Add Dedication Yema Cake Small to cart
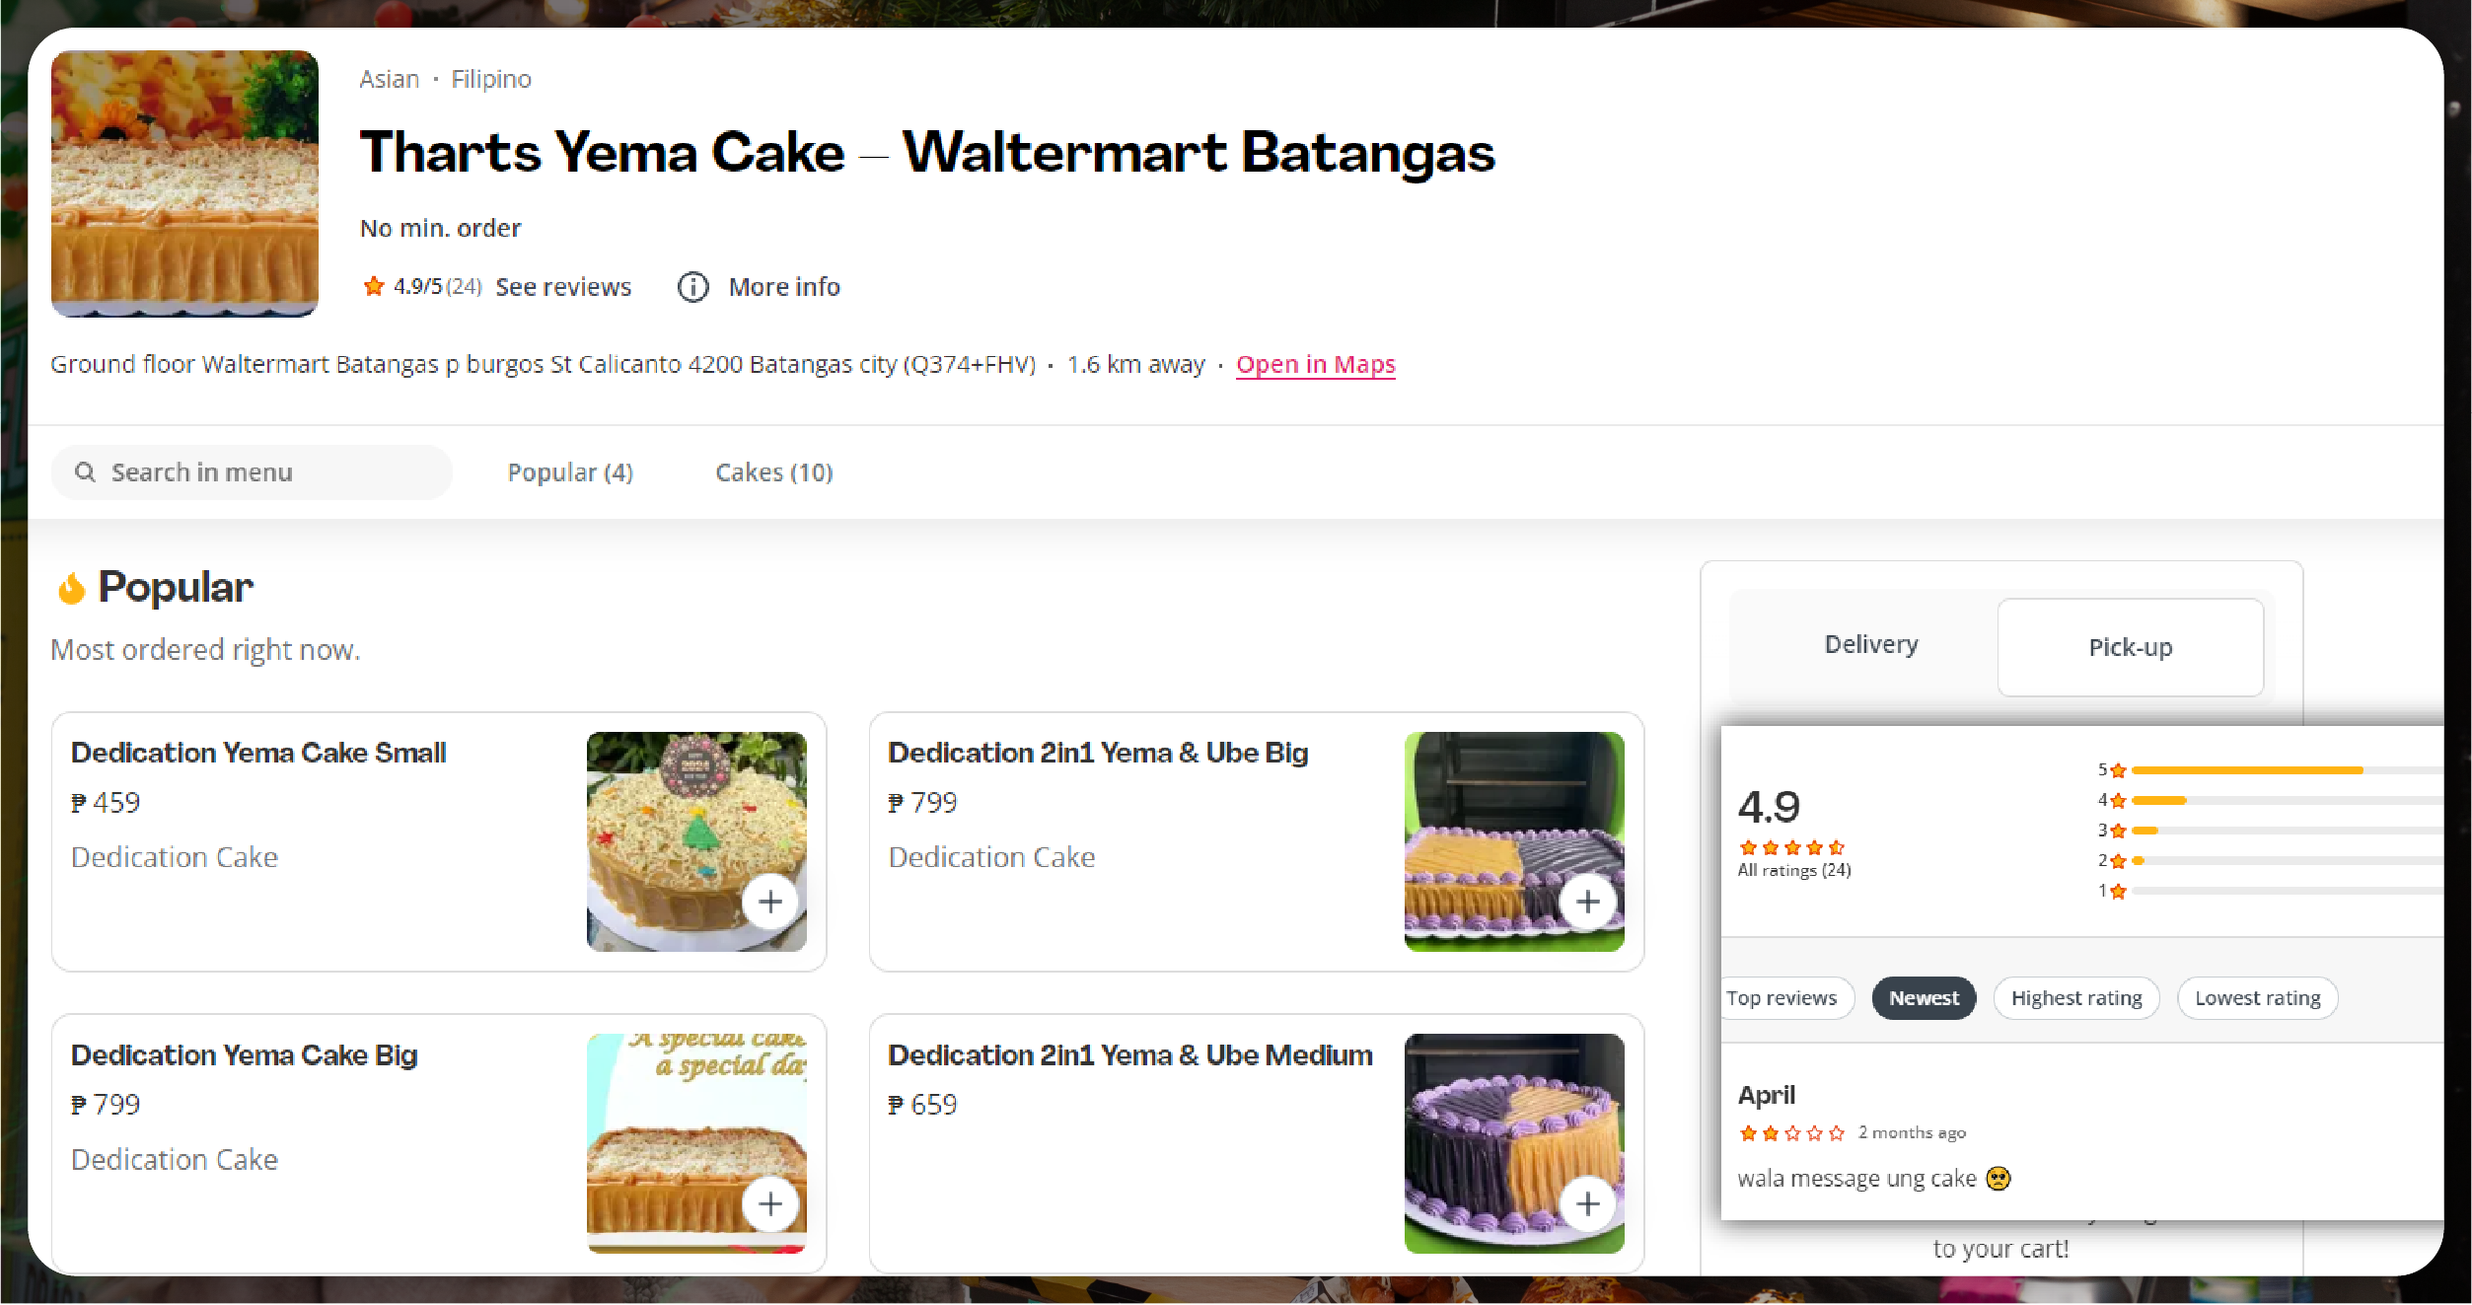 [770, 901]
